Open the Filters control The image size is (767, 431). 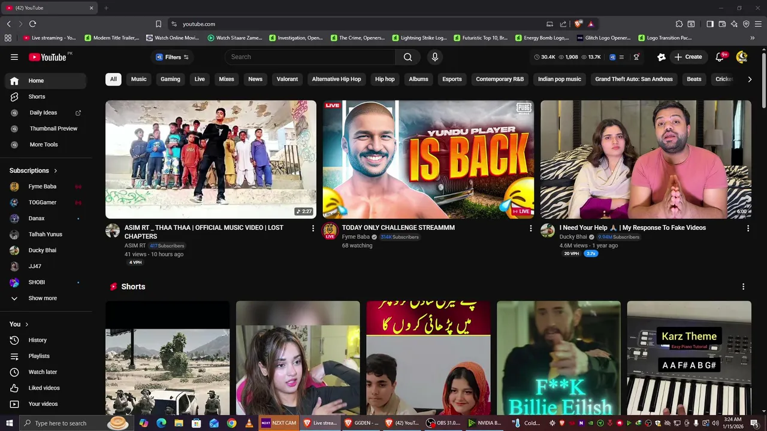coord(173,57)
